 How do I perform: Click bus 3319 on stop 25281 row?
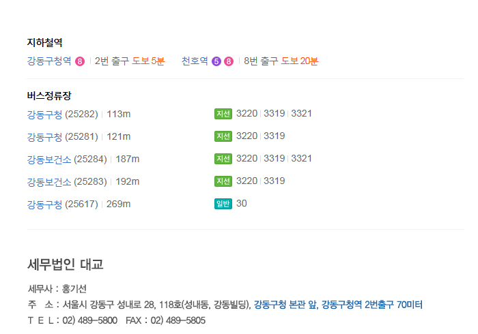coord(275,136)
